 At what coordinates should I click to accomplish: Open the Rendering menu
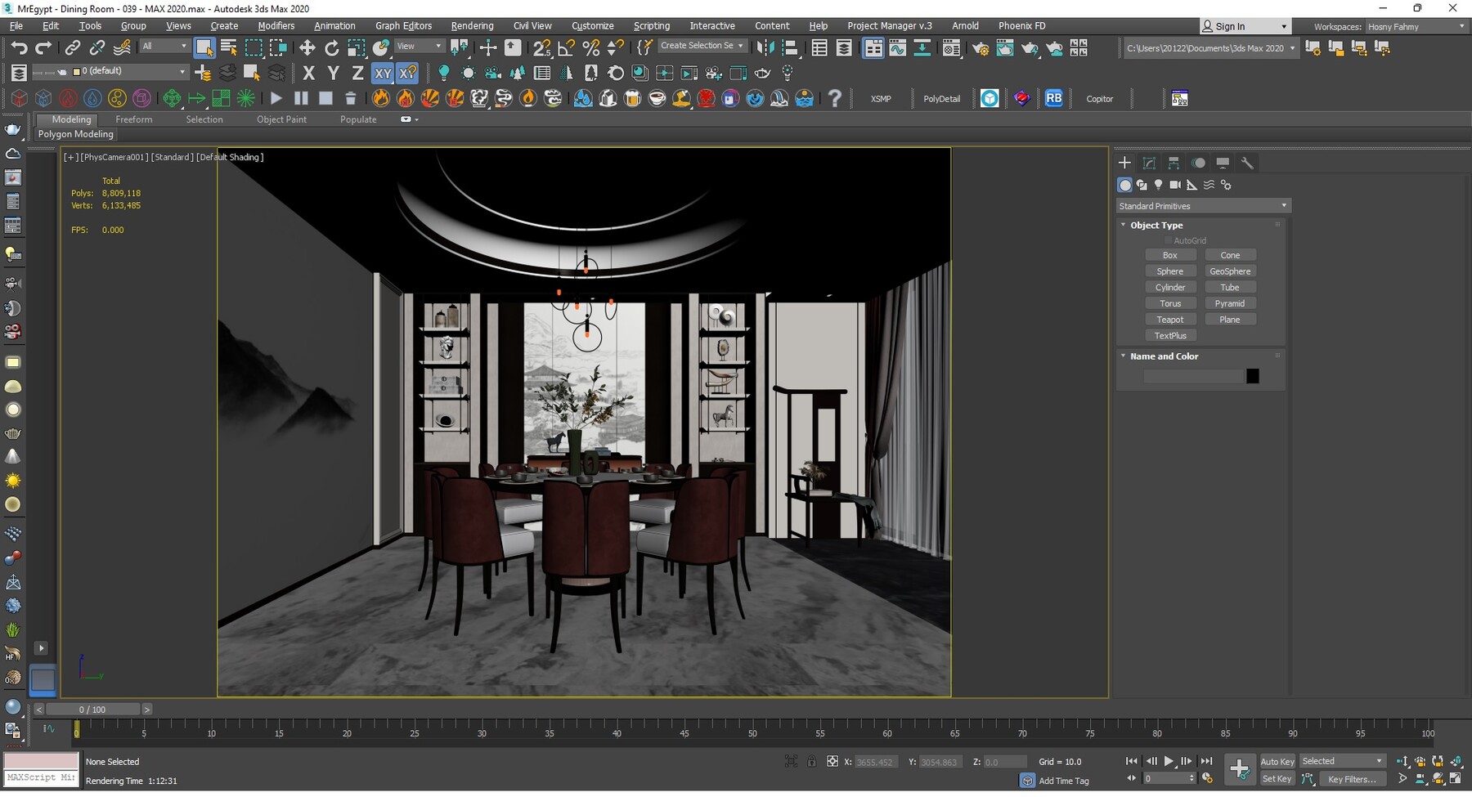click(472, 25)
